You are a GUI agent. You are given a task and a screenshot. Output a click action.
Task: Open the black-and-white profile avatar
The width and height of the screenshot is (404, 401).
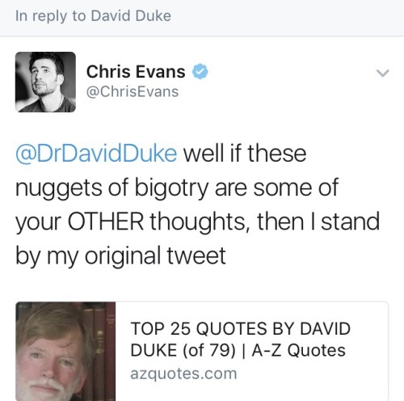pos(45,82)
